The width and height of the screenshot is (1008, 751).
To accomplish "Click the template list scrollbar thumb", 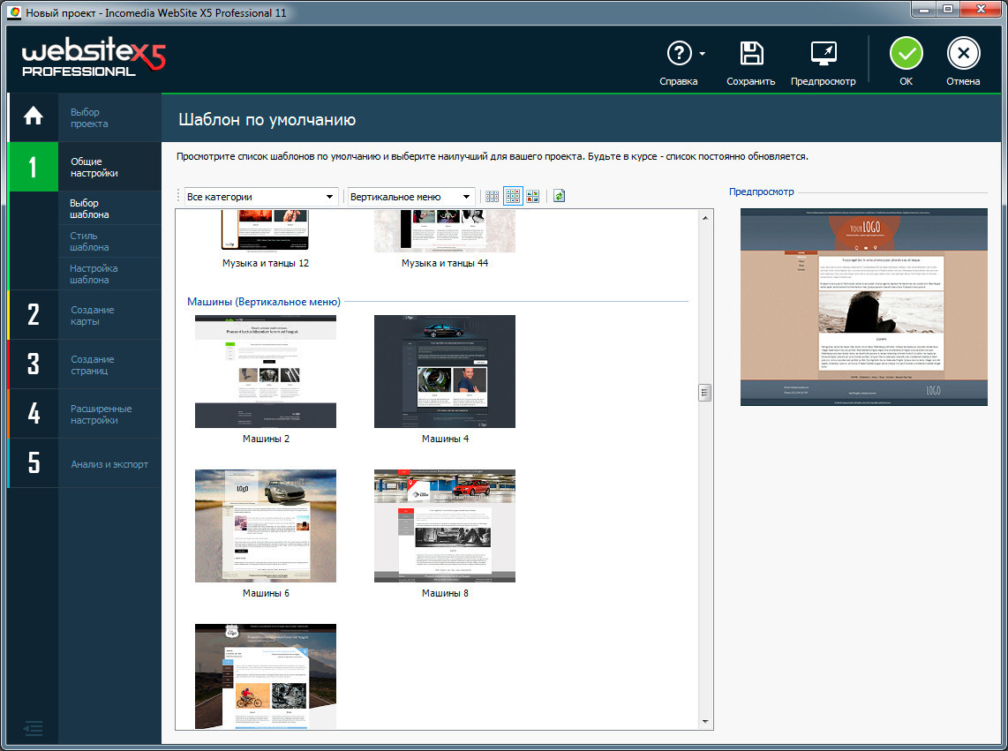I will (704, 393).
